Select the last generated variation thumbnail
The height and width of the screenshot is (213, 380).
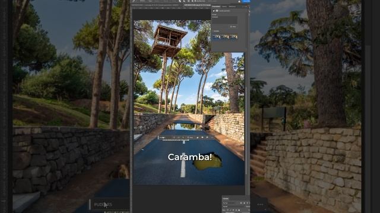(x=233, y=37)
